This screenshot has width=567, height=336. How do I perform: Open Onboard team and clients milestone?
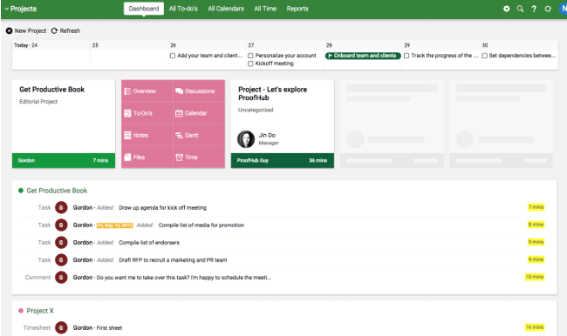coord(363,56)
